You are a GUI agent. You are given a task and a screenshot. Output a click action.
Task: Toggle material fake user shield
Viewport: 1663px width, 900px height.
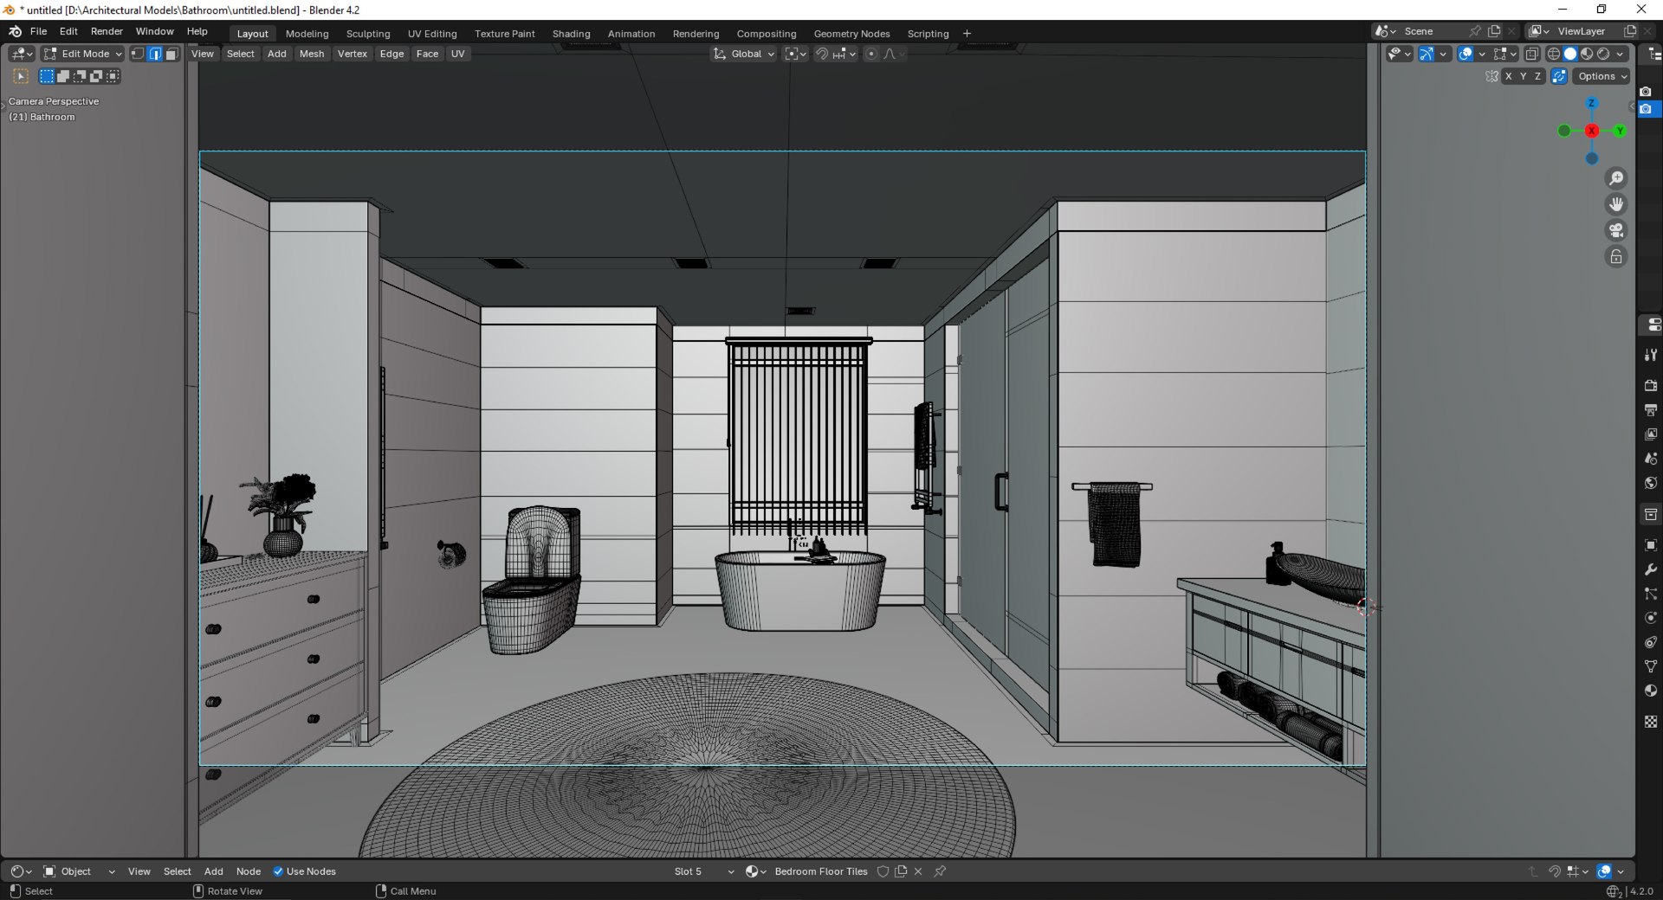pyautogui.click(x=883, y=871)
